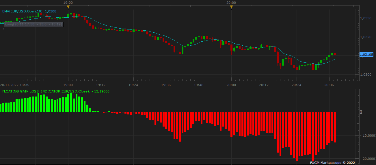Click the 19:24 time axis label
Viewport: 376px width, 165px height.
pyautogui.click(x=133, y=85)
